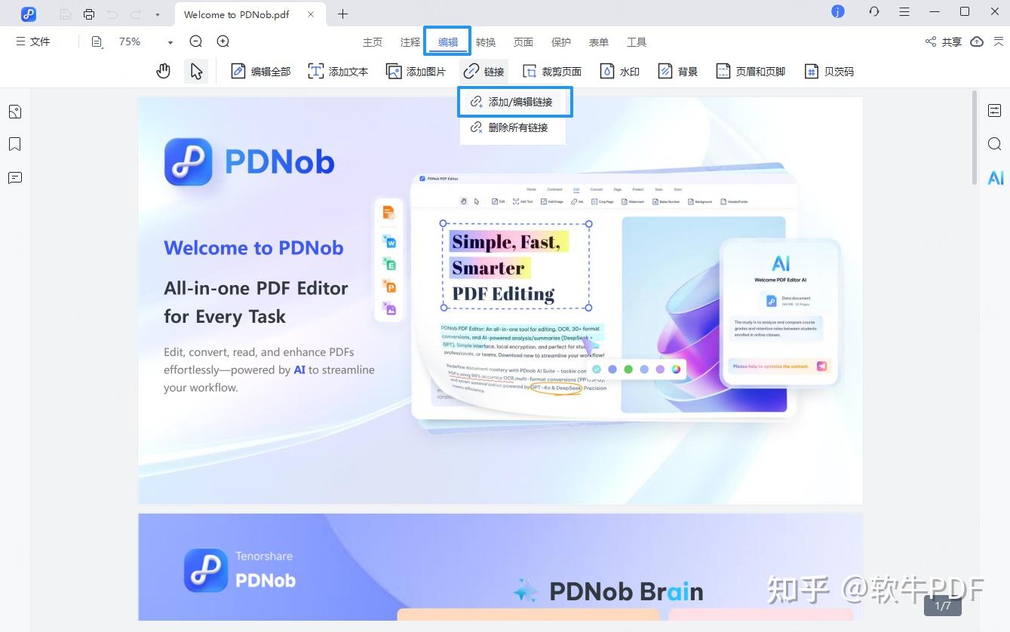
Task: Open Header and Footer (页眉和页脚) tool
Action: (751, 72)
